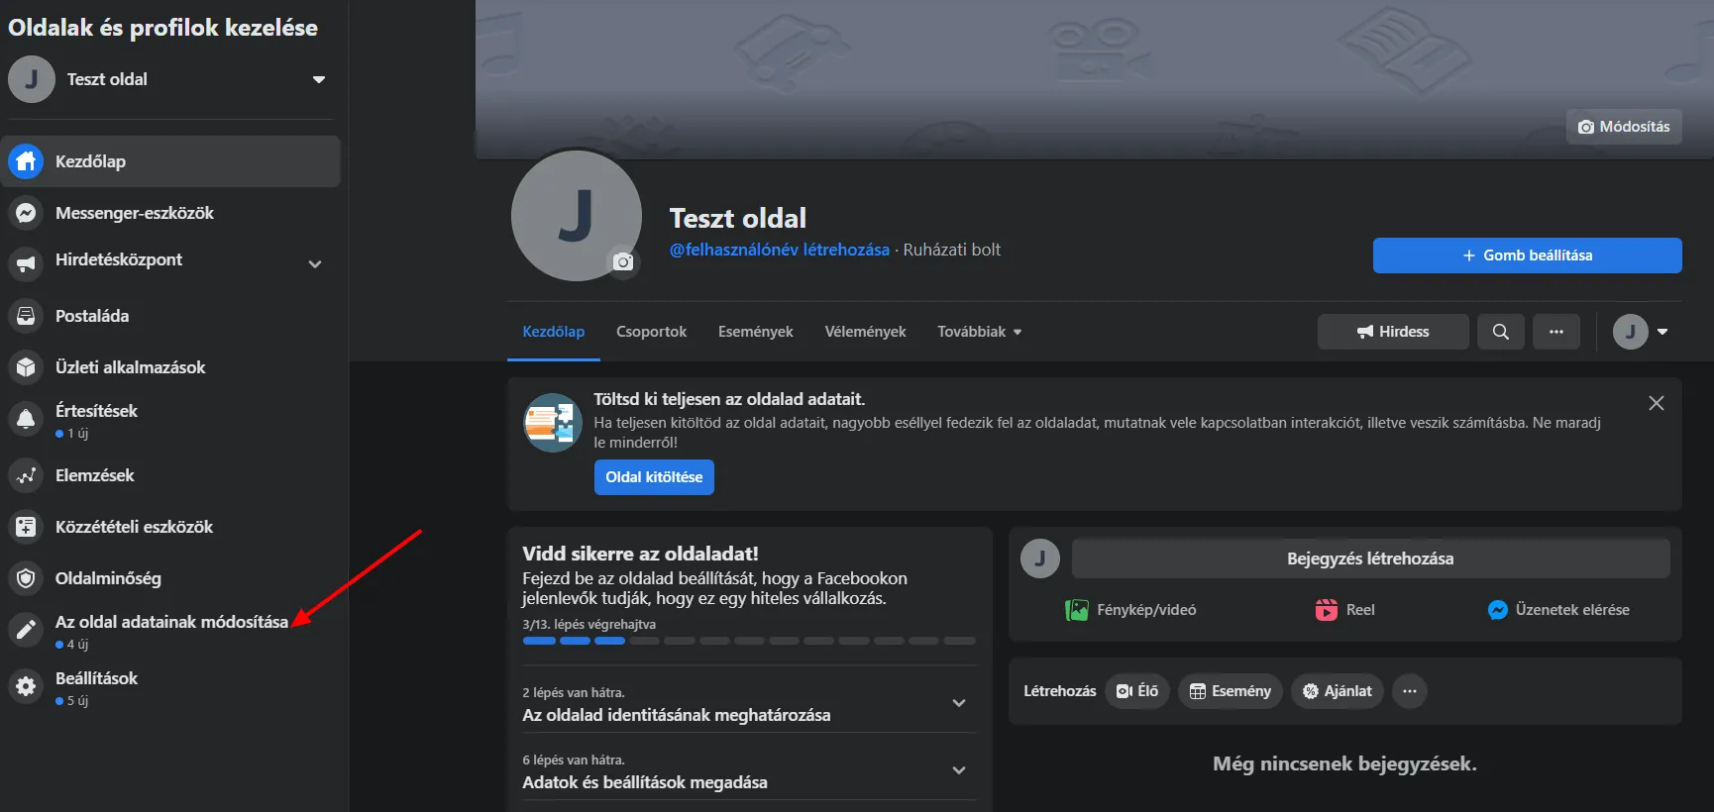Open the Továbbiak dropdown tab
Viewport: 1714px width, 812px height.
(x=980, y=332)
